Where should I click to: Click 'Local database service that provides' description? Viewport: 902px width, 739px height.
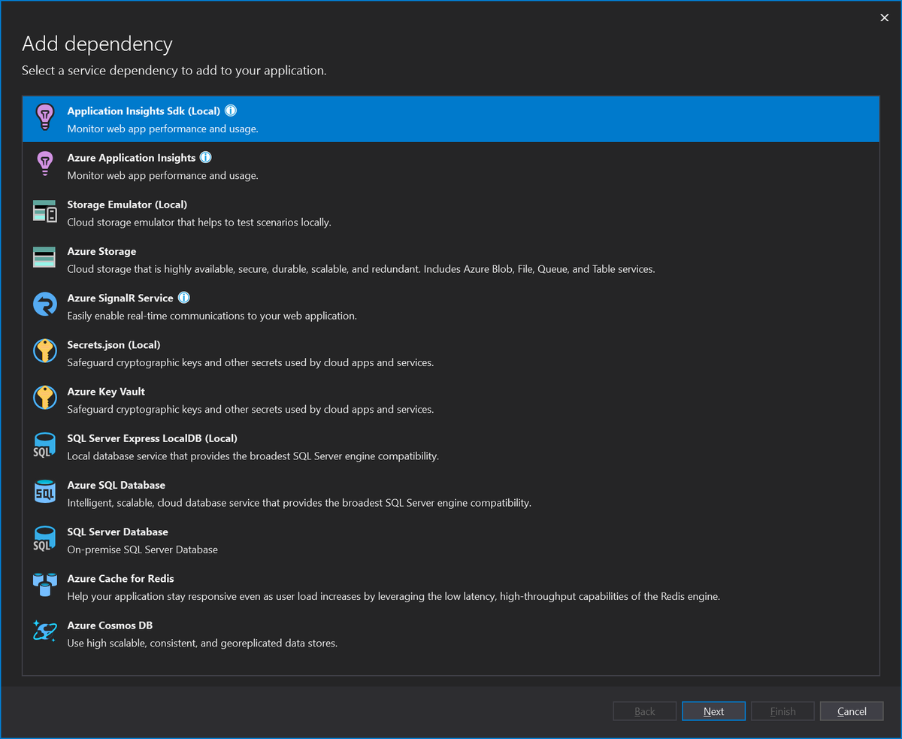[253, 456]
